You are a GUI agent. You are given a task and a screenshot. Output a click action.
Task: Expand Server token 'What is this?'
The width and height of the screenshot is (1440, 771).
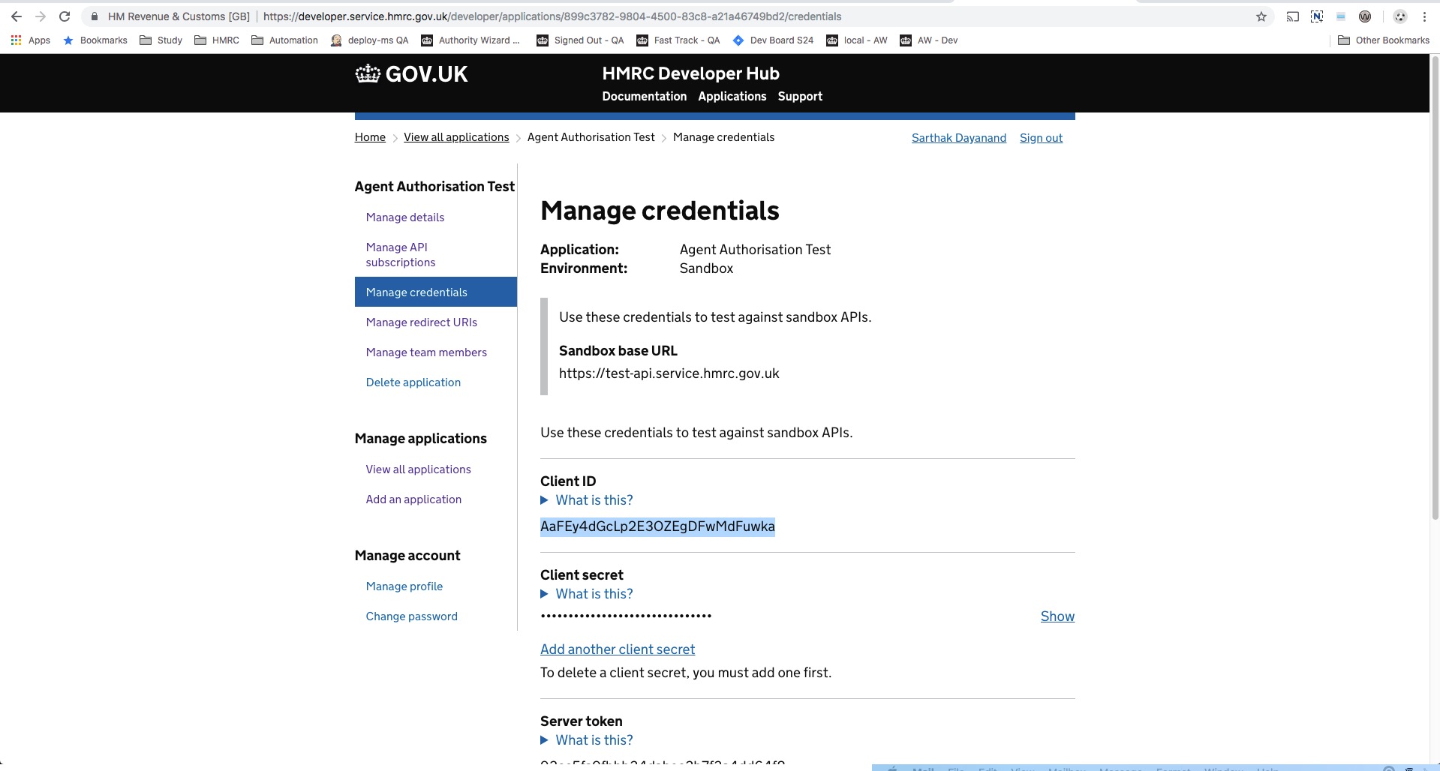click(587, 740)
